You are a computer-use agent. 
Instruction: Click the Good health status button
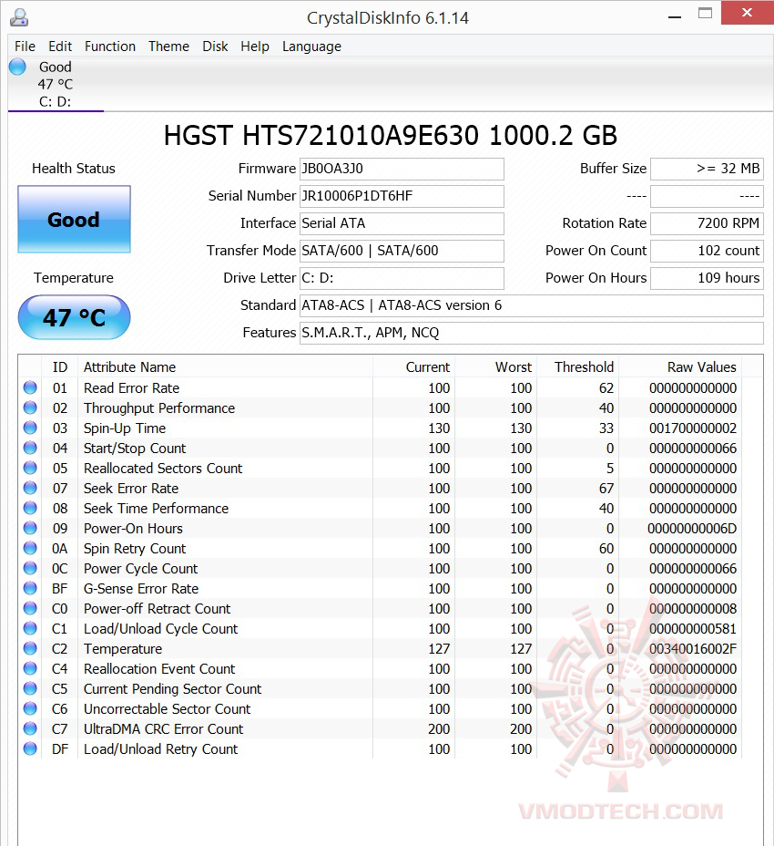click(x=74, y=219)
